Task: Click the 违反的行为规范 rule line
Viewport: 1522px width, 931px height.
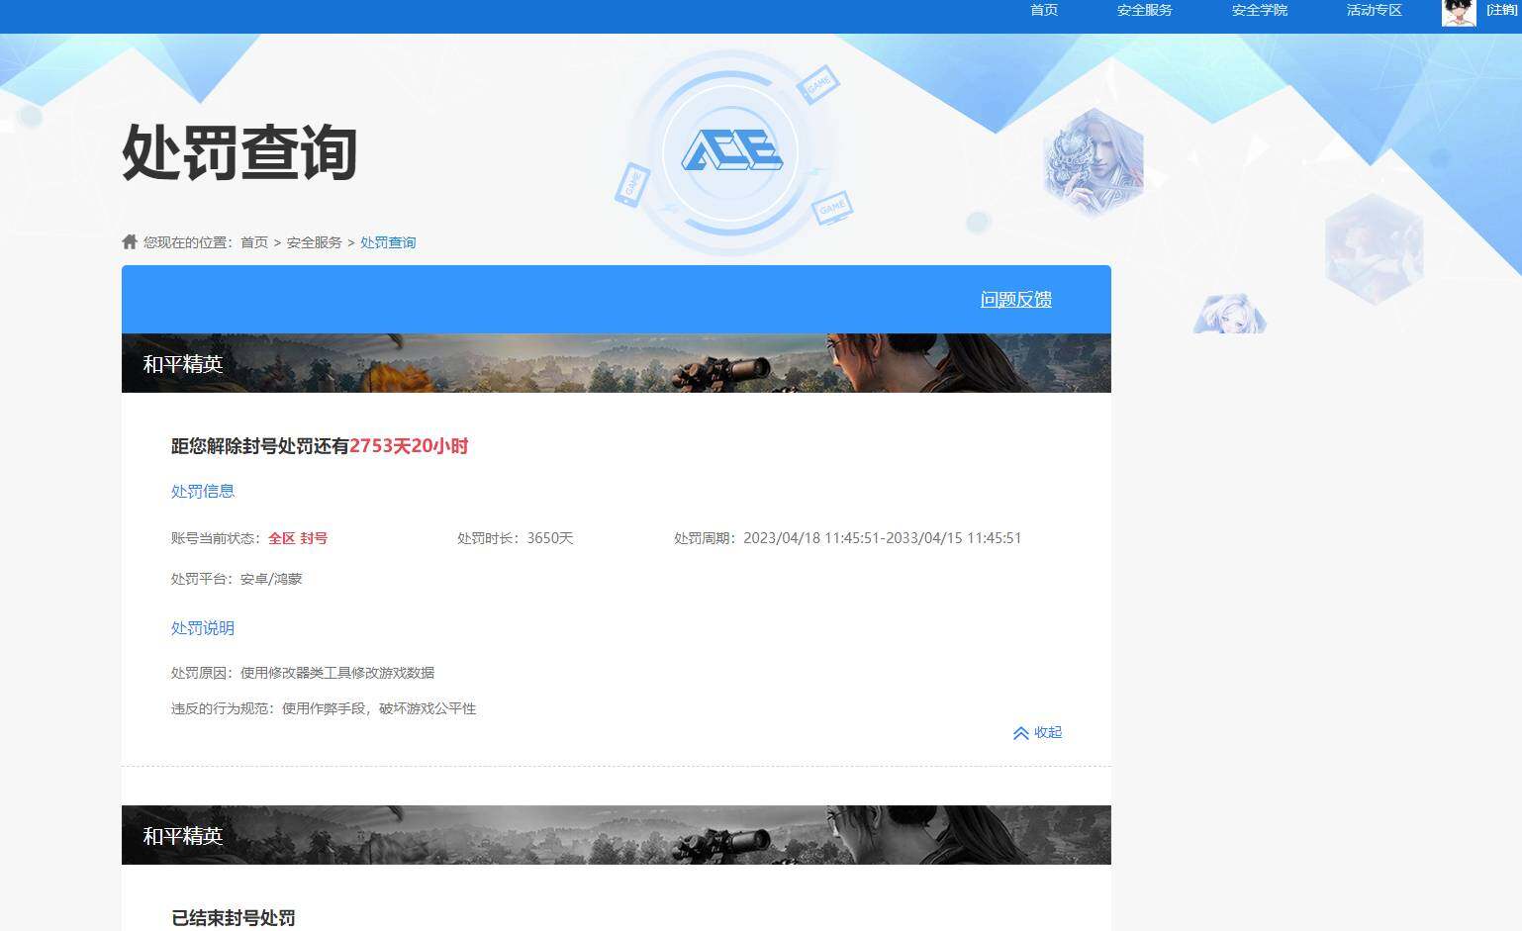Action: point(324,708)
